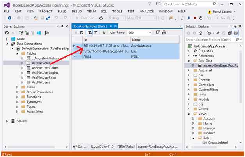Open the Debug configuration dropdown
Image resolution: width=245 pixels, height=157 pixels.
click(x=117, y=18)
